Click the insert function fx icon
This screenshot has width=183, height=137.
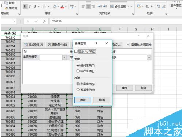click(x=44, y=21)
